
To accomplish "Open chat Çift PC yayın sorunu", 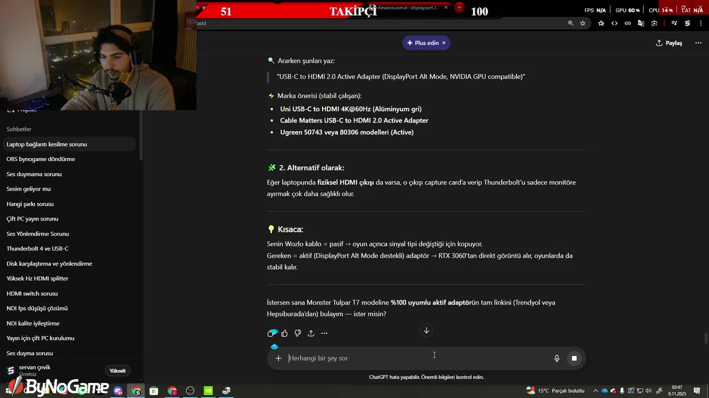I will pyautogui.click(x=69, y=219).
